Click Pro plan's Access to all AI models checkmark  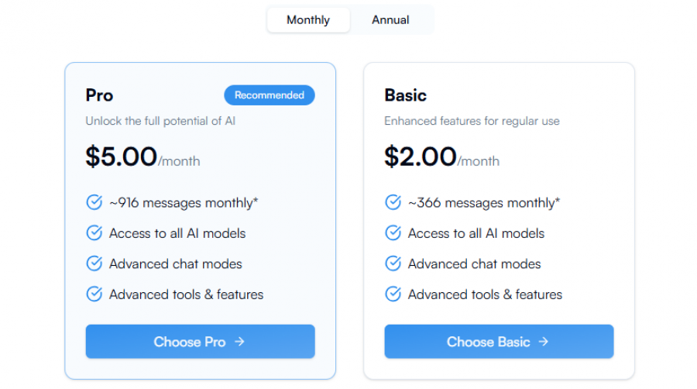(x=94, y=233)
